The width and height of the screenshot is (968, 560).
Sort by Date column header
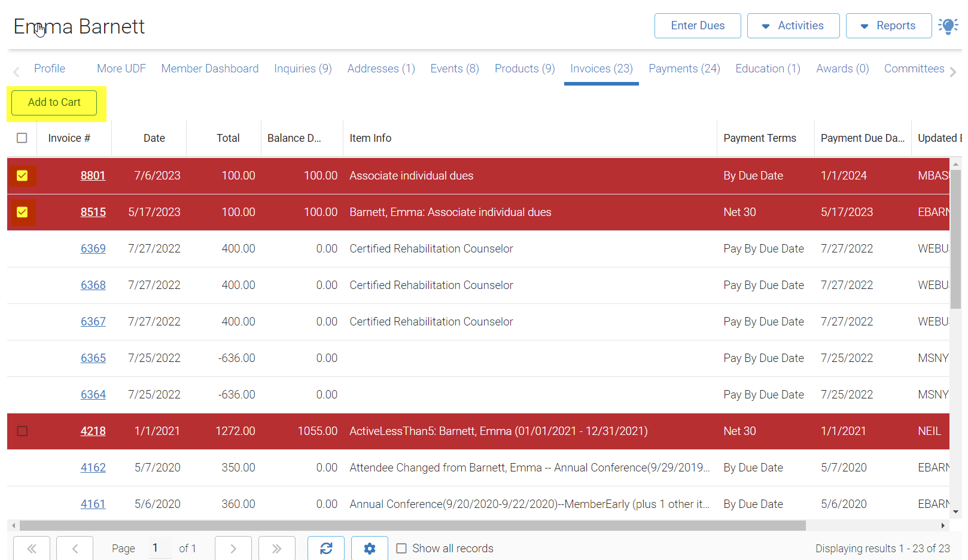click(149, 138)
